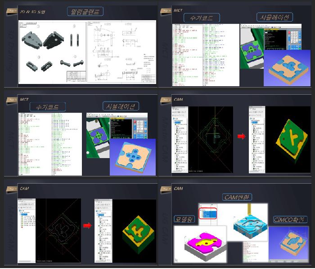Click the 시뮬레이션 label on the second MCT slide
315x269 pixels.
click(121, 106)
